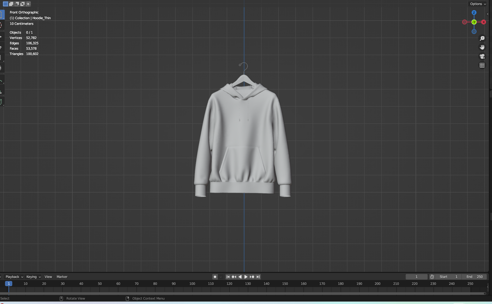
Task: Toggle the auto keying record button
Action: pyautogui.click(x=215, y=277)
